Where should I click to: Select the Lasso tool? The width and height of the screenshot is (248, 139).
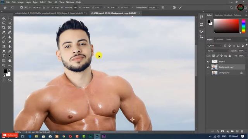click(3, 23)
